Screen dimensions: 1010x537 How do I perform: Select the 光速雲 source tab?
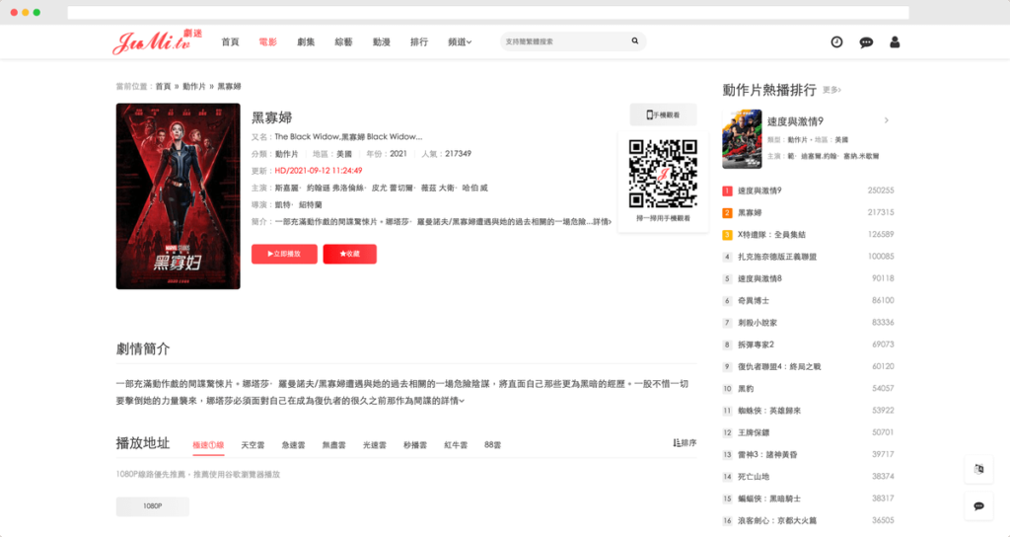374,445
